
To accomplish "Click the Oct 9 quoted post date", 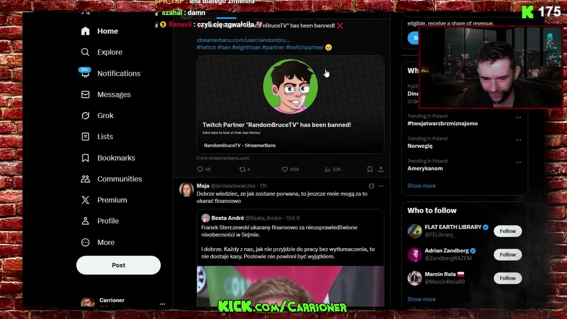I will (293, 218).
